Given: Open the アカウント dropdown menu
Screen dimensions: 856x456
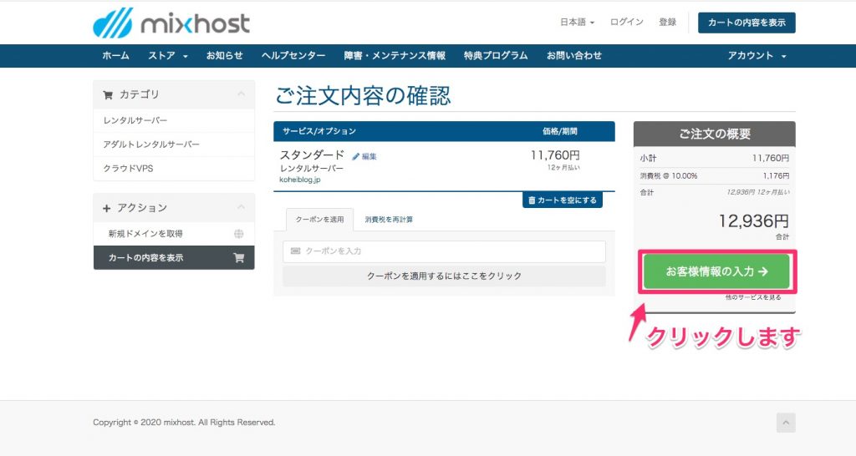Looking at the screenshot, I should [x=757, y=56].
